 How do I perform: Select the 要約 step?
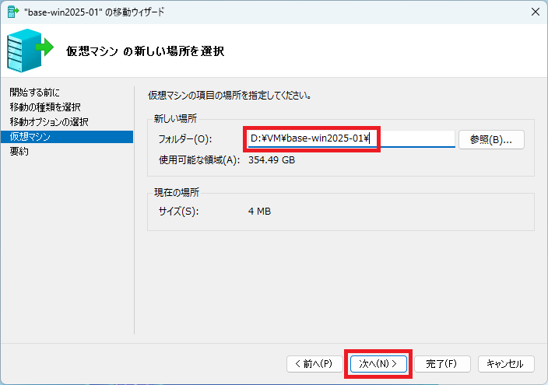tap(19, 151)
